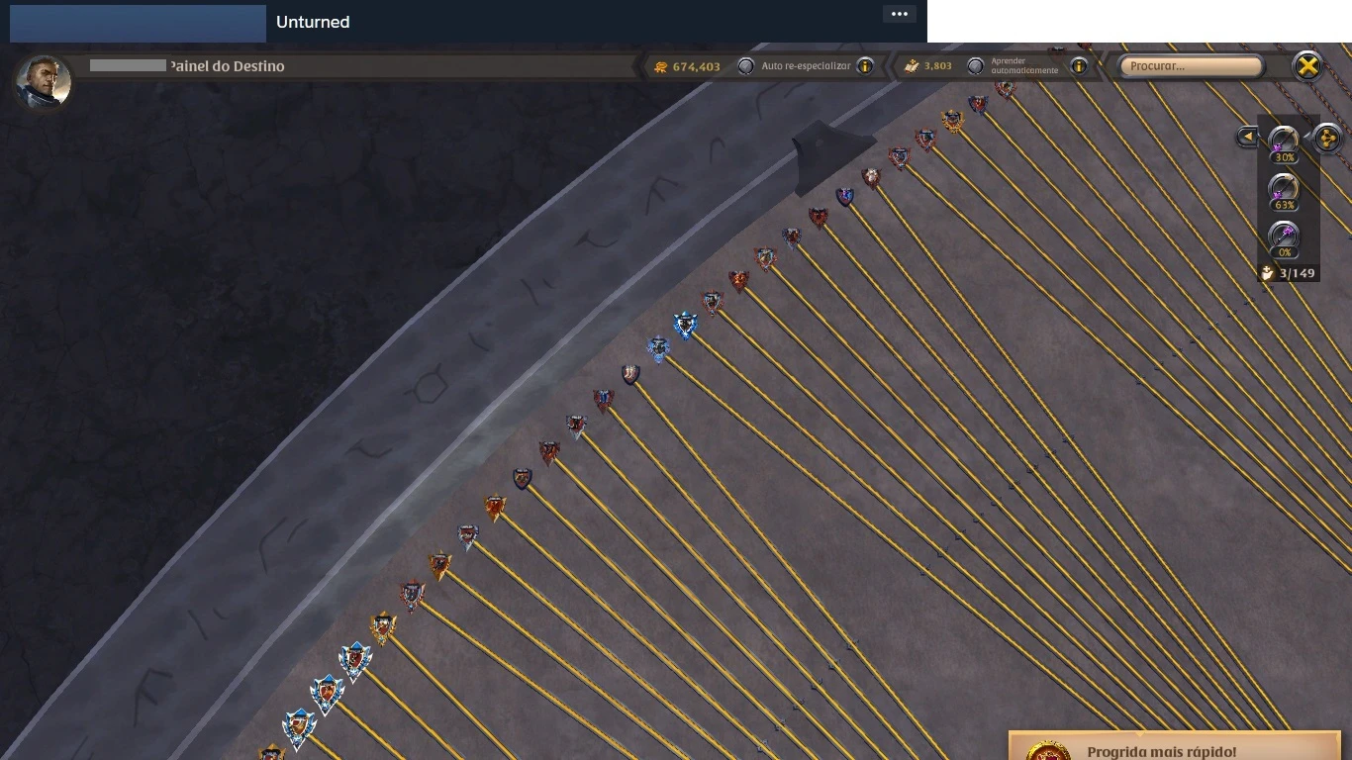The width and height of the screenshot is (1352, 760).
Task: Focus the Procurar search field
Action: 1191,66
